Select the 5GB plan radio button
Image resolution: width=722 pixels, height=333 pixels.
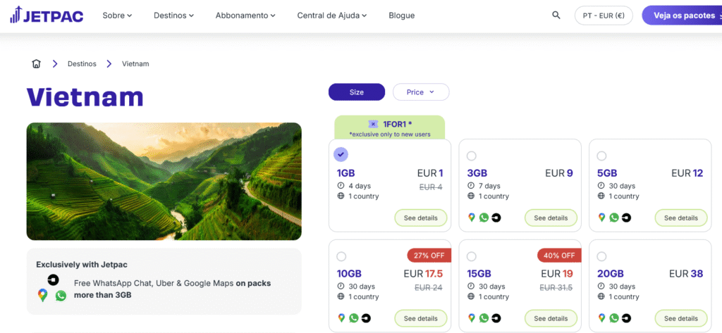coord(602,156)
